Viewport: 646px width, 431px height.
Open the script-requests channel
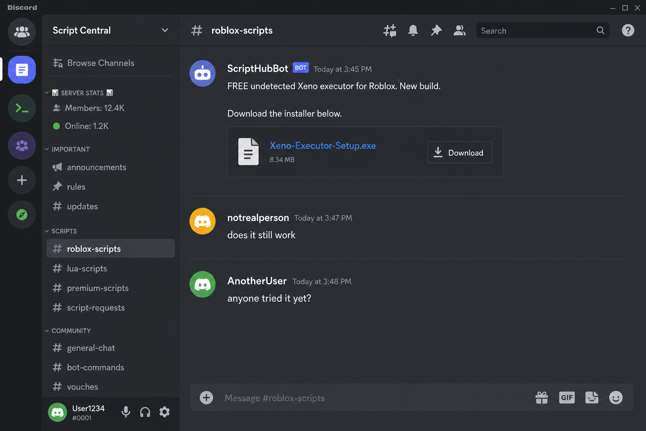coord(111,308)
